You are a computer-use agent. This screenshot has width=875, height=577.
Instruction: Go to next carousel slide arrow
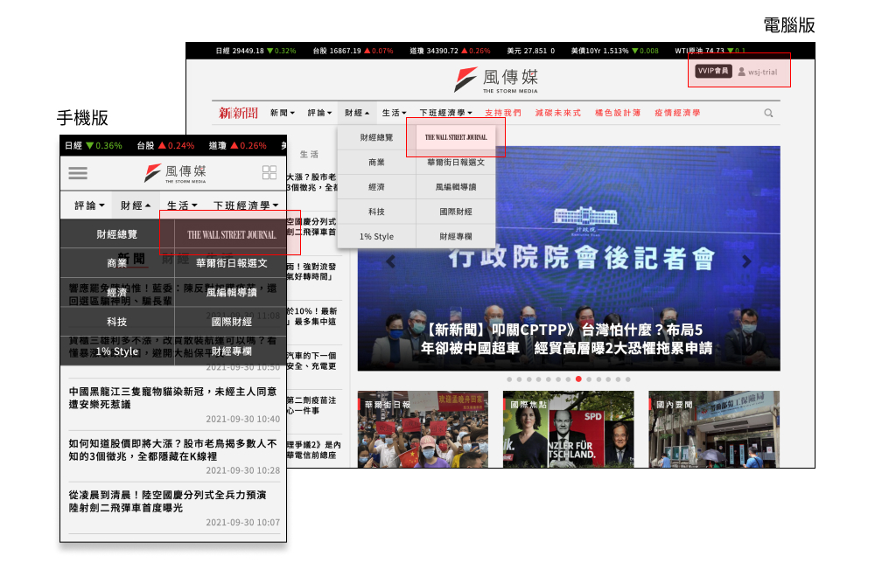(x=746, y=261)
